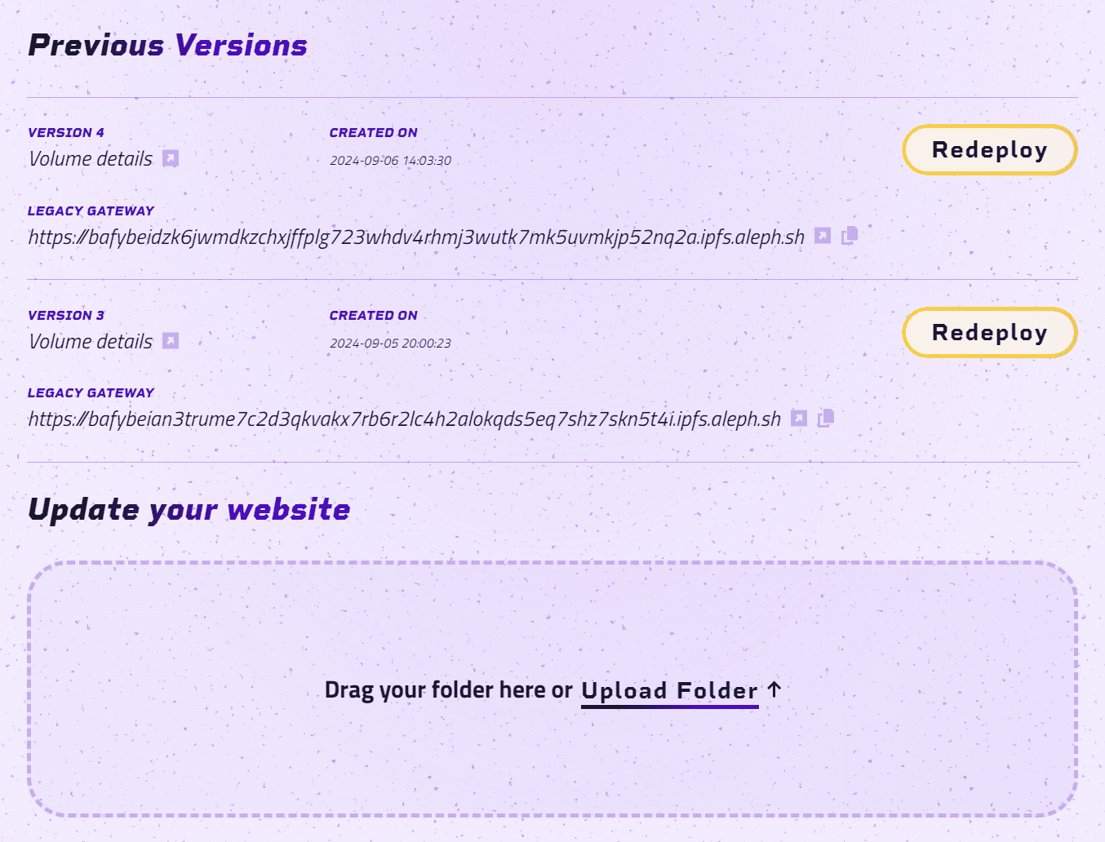The height and width of the screenshot is (842, 1105).
Task: Select the Version 4 creation date 2024-09-06
Action: click(x=392, y=160)
